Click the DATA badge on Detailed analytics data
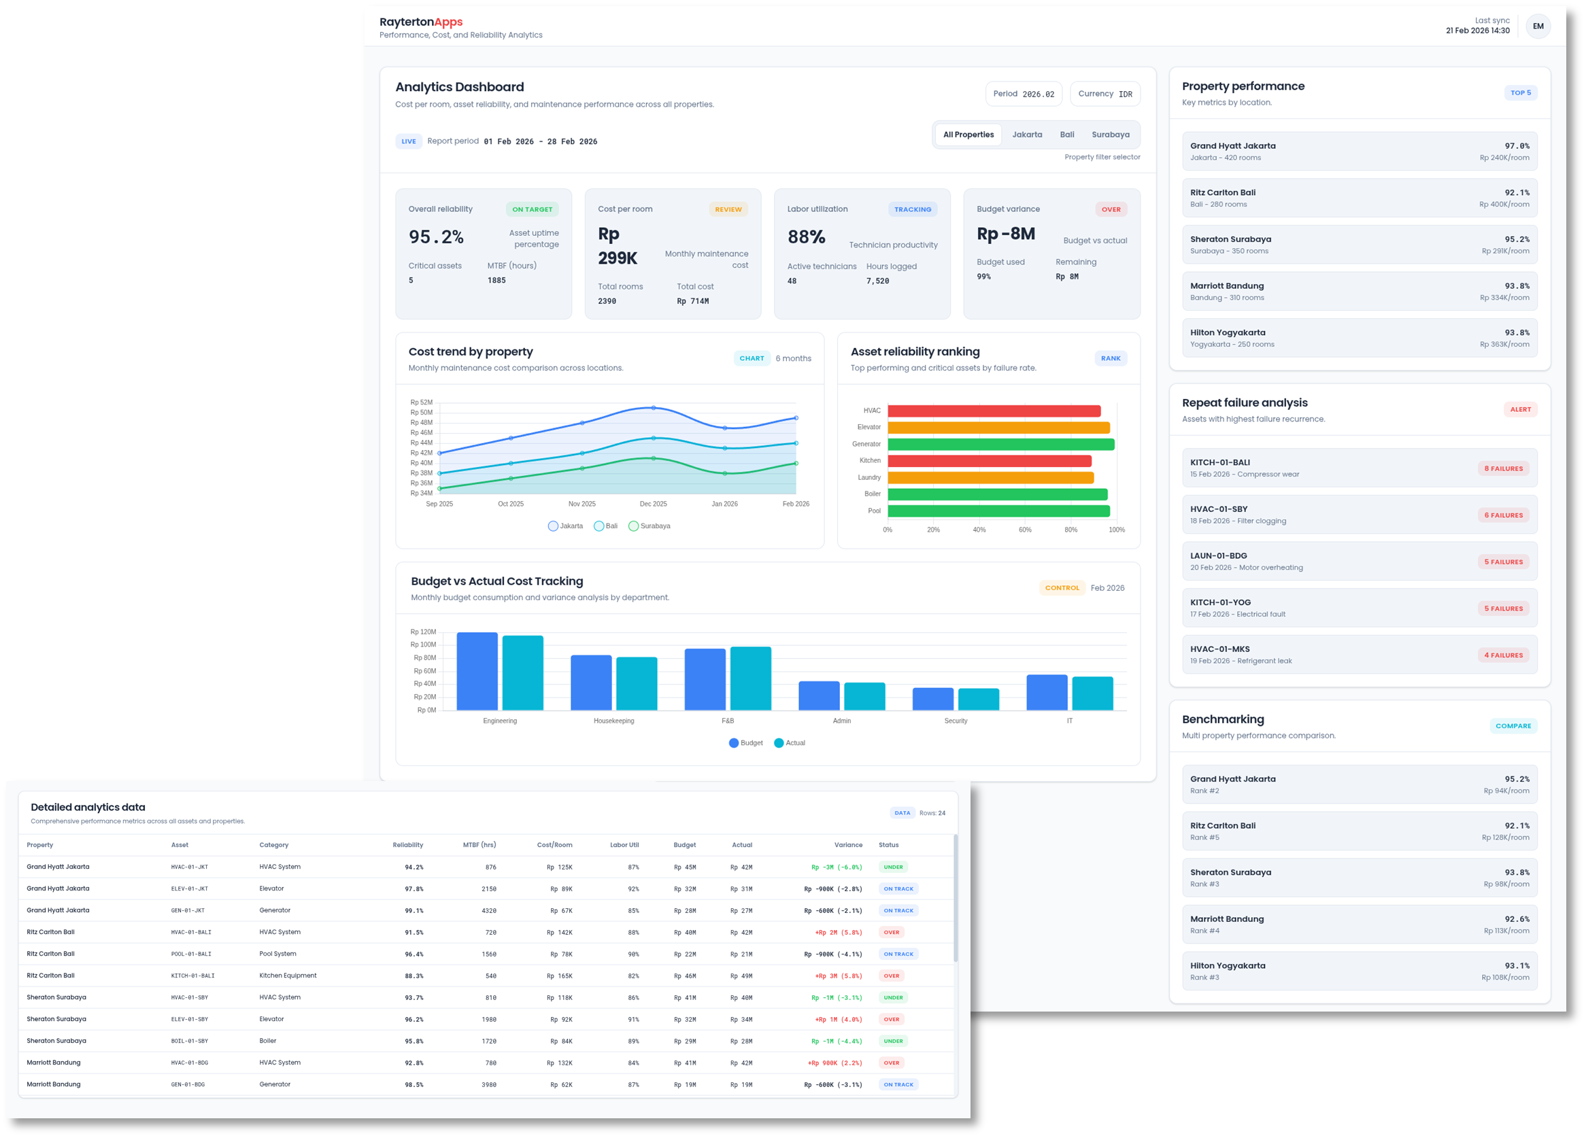1586x1138 pixels. click(x=902, y=812)
